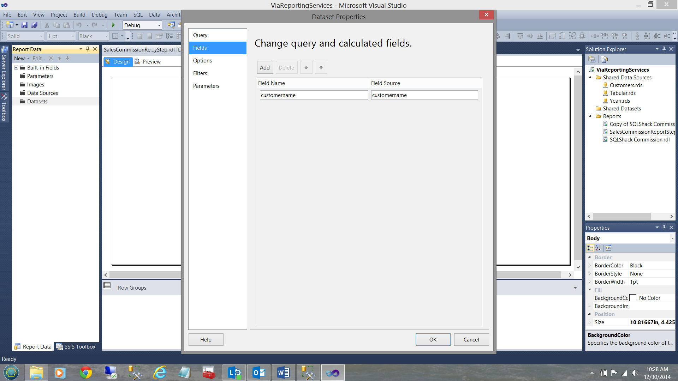Click the Save All toolbar icon
The image size is (678, 381).
click(34, 25)
